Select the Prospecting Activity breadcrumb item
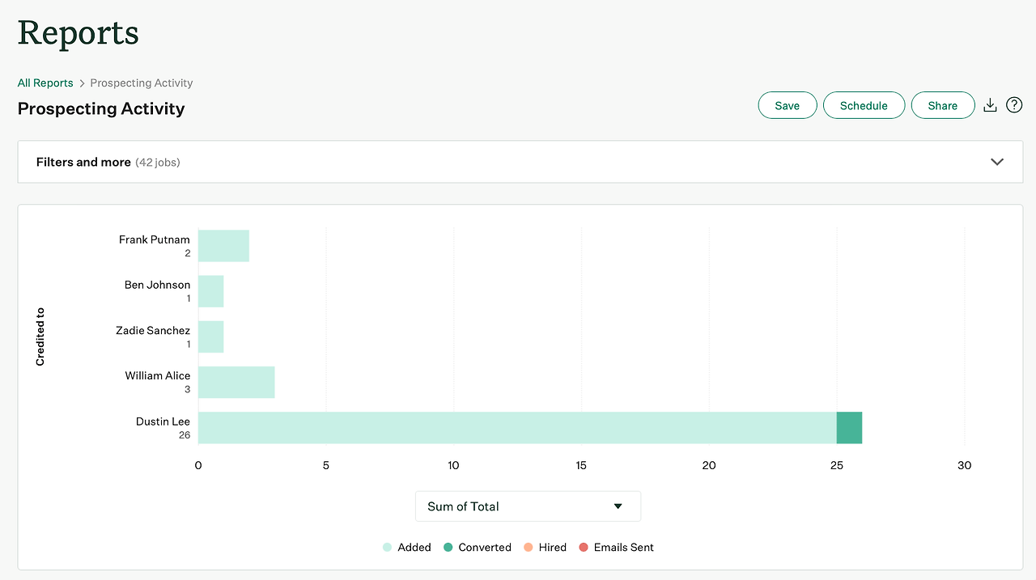Viewport: 1036px width, 580px height. [x=141, y=83]
